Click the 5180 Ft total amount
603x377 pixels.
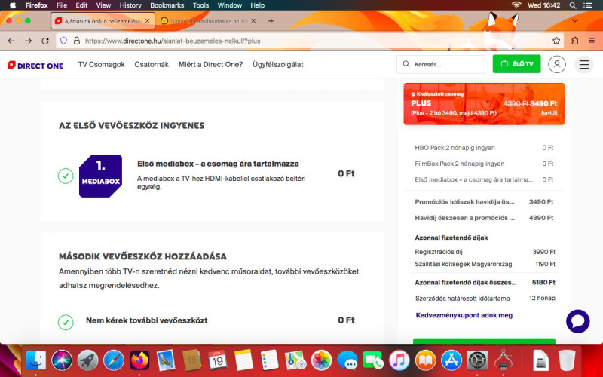[x=543, y=282]
